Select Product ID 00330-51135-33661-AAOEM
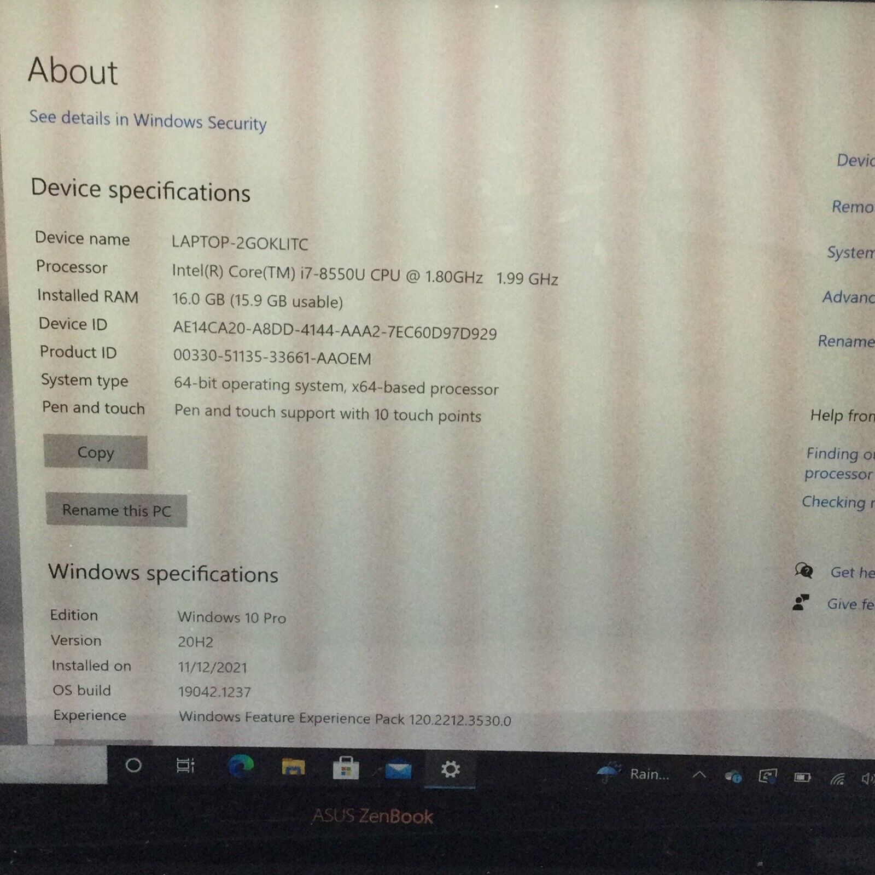This screenshot has width=875, height=875. tap(272, 357)
